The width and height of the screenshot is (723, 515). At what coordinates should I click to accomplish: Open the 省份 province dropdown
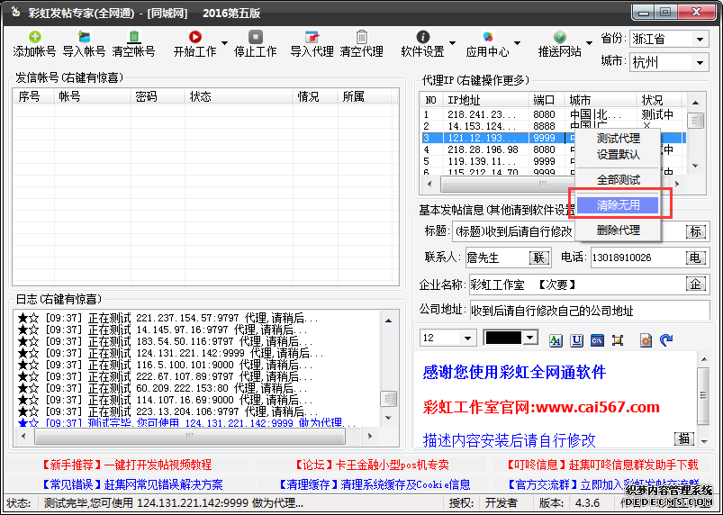pyautogui.click(x=700, y=40)
